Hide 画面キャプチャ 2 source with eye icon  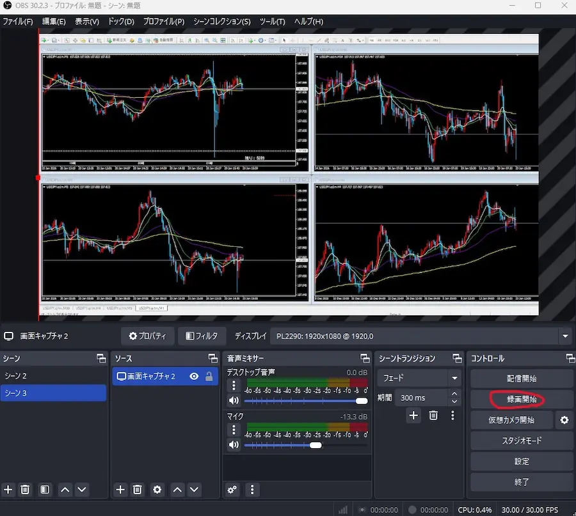194,377
